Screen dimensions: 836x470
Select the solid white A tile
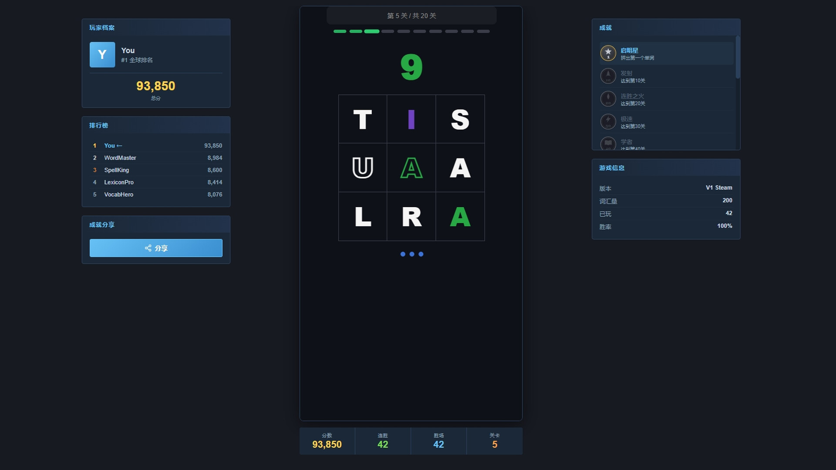tap(460, 168)
